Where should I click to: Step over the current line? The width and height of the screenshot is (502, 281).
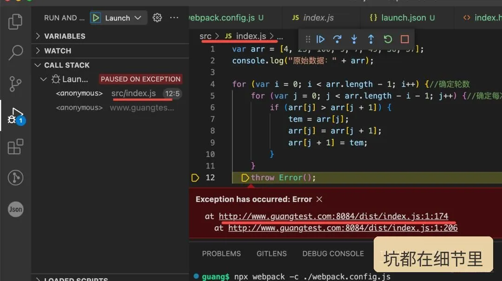[337, 39]
